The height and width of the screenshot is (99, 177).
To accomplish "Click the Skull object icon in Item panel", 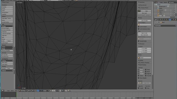I will pos(139,58).
